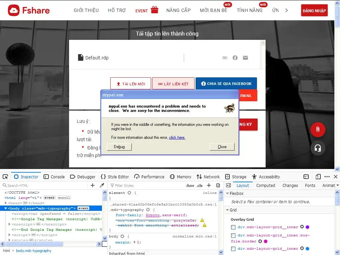Enable overlay for first div.mdc-layout-grid__inner

point(233,227)
